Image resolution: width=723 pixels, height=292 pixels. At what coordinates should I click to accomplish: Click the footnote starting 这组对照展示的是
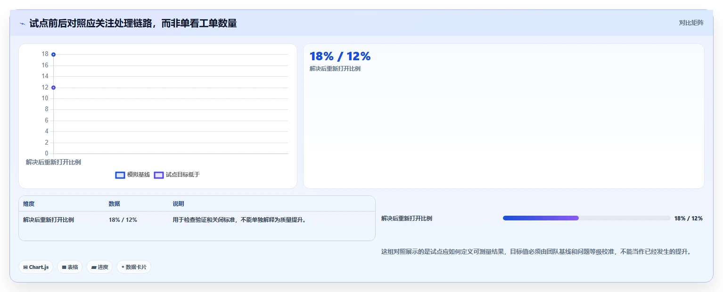tap(536, 252)
